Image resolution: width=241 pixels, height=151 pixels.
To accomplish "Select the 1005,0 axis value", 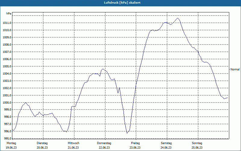I will click(x=7, y=66).
